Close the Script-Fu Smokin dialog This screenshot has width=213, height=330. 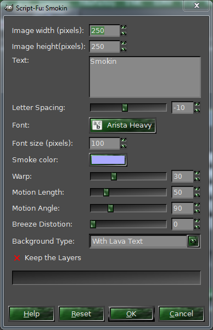point(197,5)
